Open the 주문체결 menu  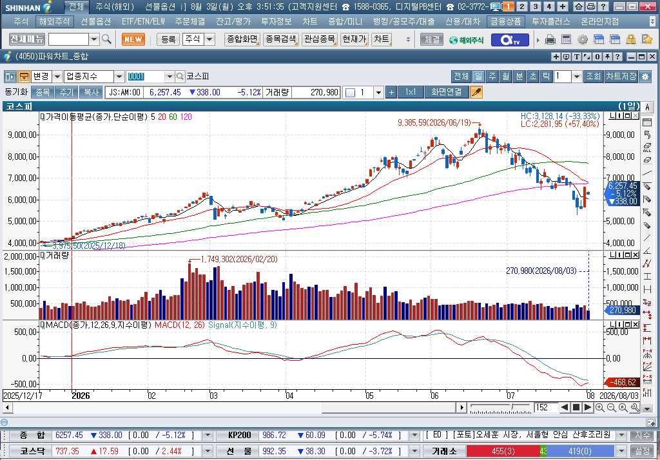point(190,21)
